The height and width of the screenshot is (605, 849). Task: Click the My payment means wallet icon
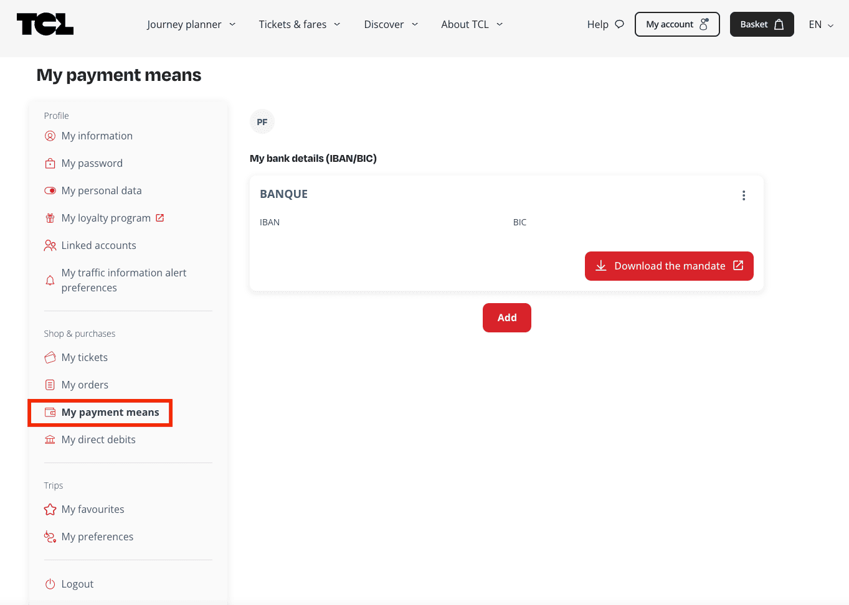click(x=50, y=412)
